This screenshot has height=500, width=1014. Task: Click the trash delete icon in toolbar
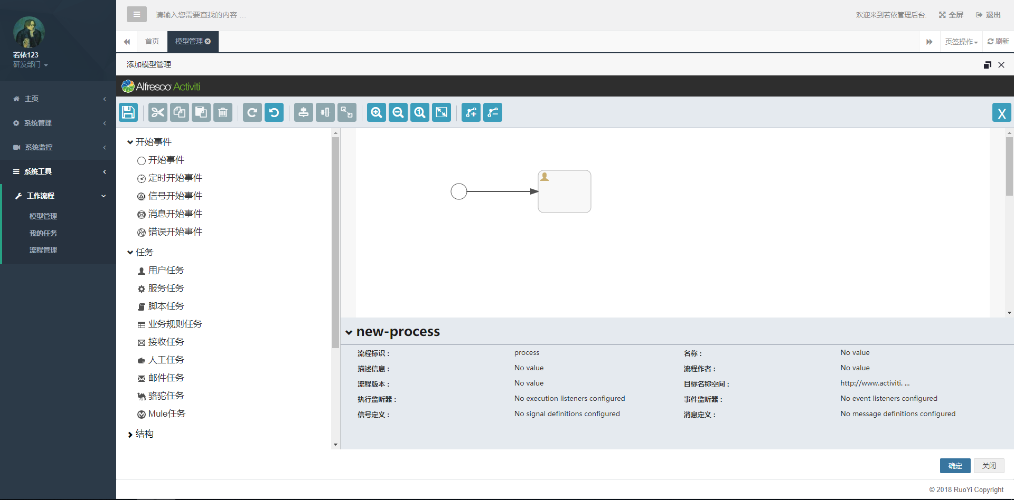pos(223,112)
